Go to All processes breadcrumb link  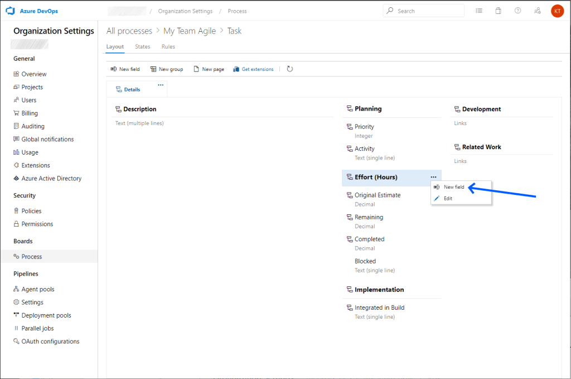(x=129, y=31)
